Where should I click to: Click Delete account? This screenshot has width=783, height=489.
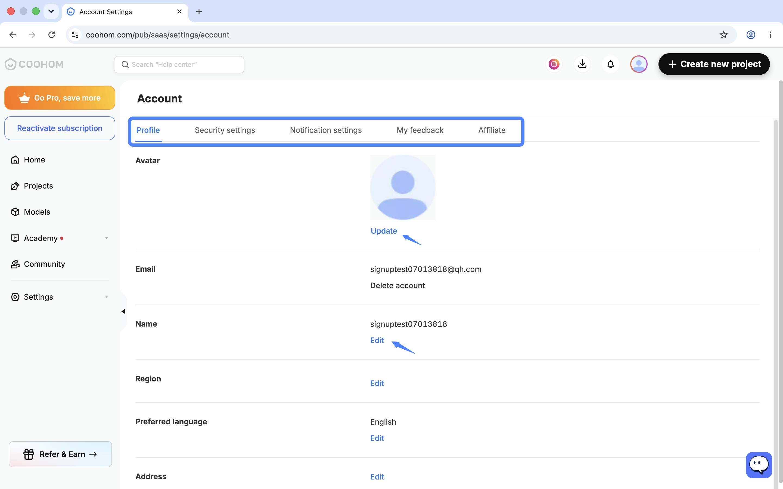pyautogui.click(x=397, y=286)
